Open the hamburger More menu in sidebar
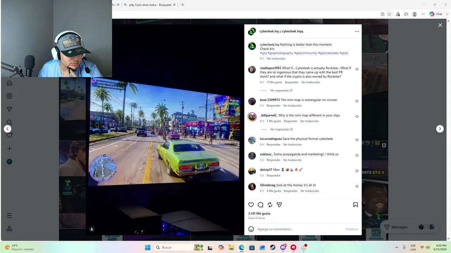 point(10,215)
